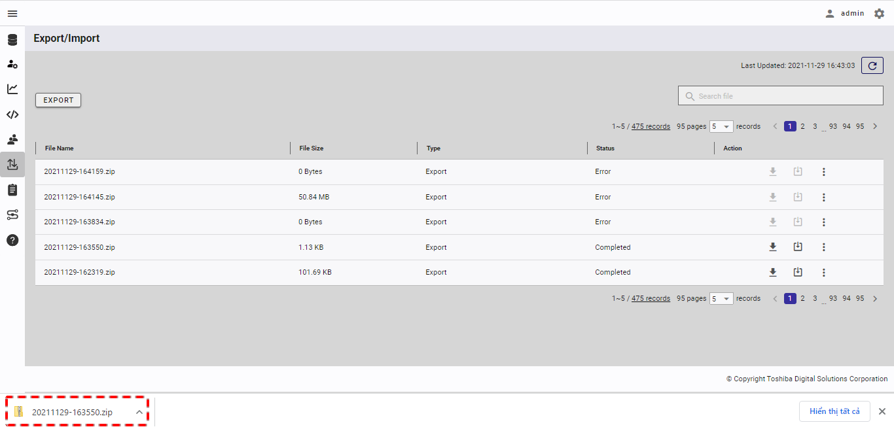Open the downloaded 20211129-163550.zip in download bar
Viewport: 894px width, 429px height.
(x=72, y=412)
